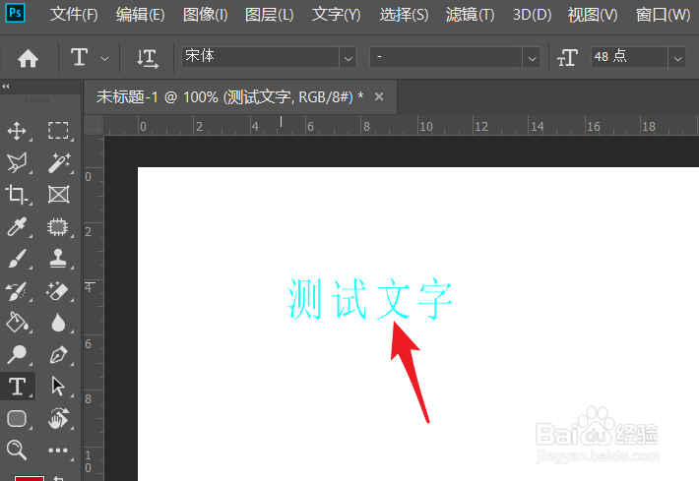Viewport: 699px width, 481px height.
Task: Expand the font style dropdown arrow
Action: coord(532,58)
